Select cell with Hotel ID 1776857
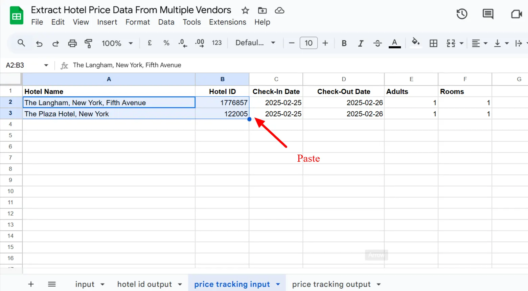The width and height of the screenshot is (528, 291). click(x=222, y=103)
